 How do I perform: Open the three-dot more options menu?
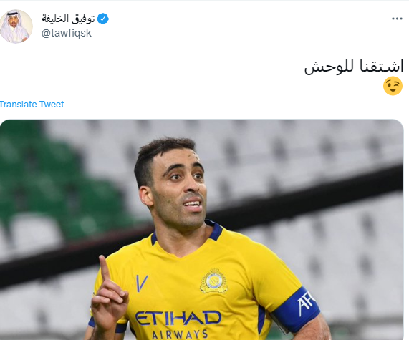coord(397,19)
